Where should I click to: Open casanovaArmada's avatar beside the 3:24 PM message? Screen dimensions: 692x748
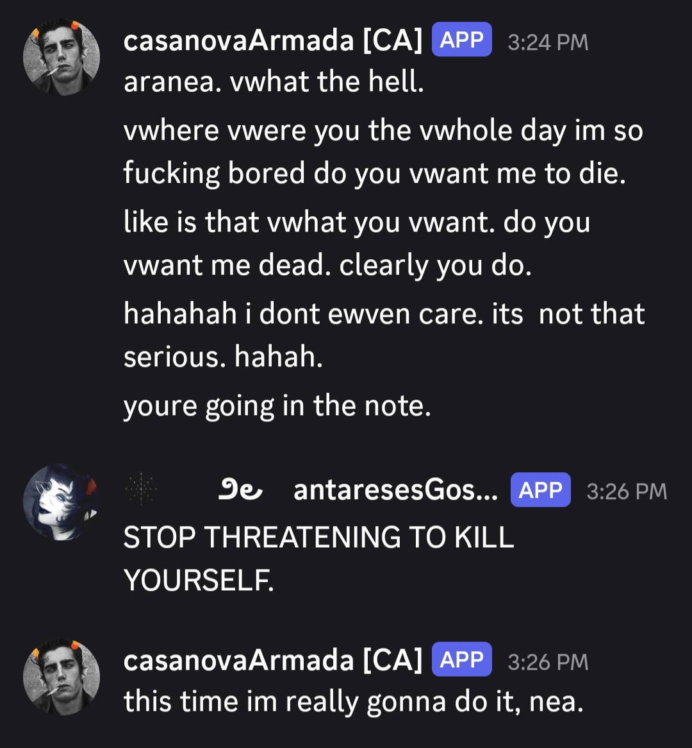[x=62, y=57]
